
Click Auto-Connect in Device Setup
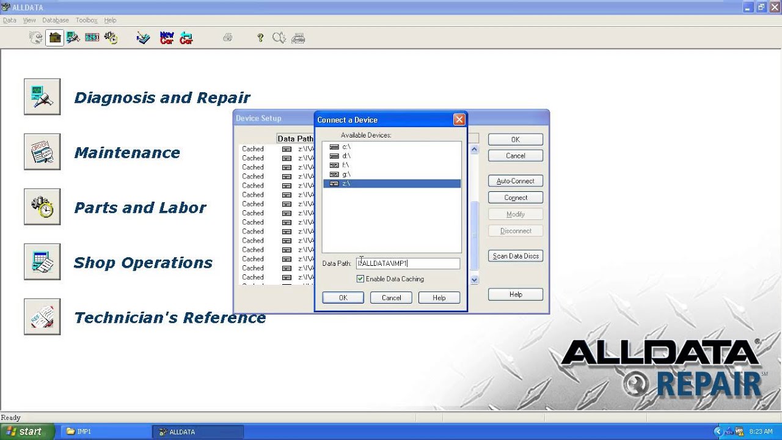pos(516,181)
